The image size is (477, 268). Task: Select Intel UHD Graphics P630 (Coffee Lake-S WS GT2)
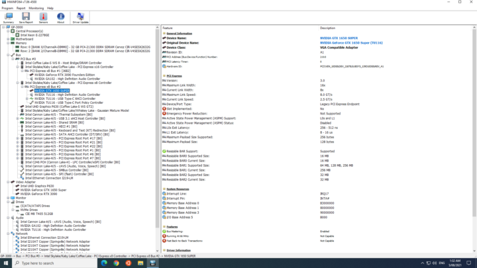coord(59,107)
